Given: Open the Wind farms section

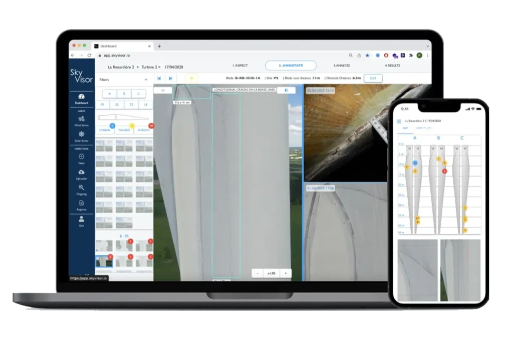Looking at the screenshot, I should click(82, 120).
